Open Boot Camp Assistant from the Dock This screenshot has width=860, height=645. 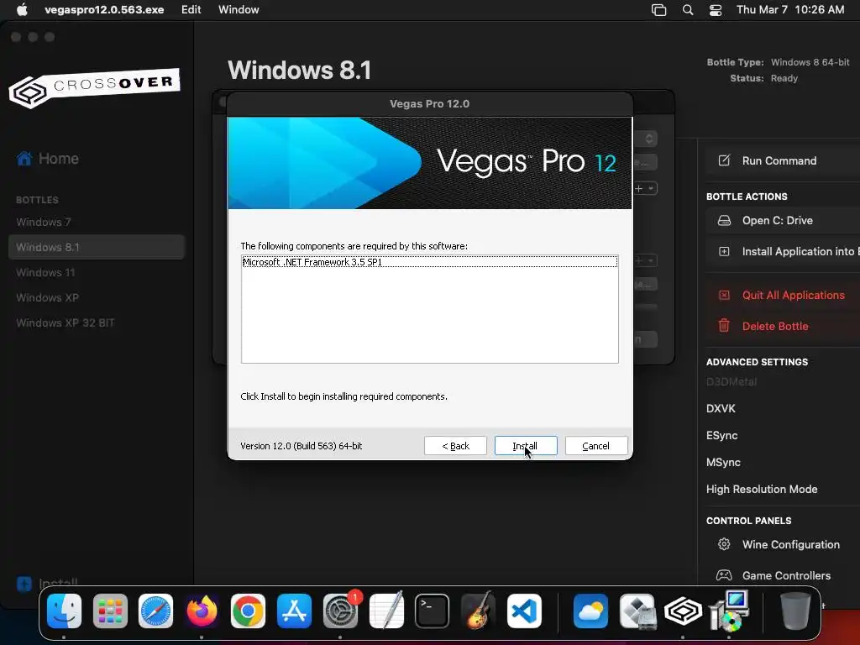[x=637, y=611]
